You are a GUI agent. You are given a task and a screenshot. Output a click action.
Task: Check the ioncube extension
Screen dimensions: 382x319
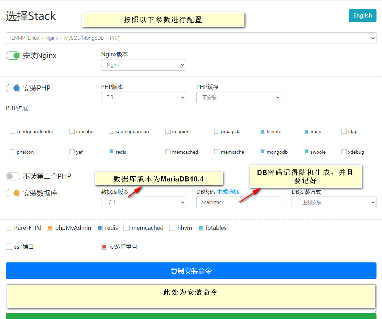72,131
